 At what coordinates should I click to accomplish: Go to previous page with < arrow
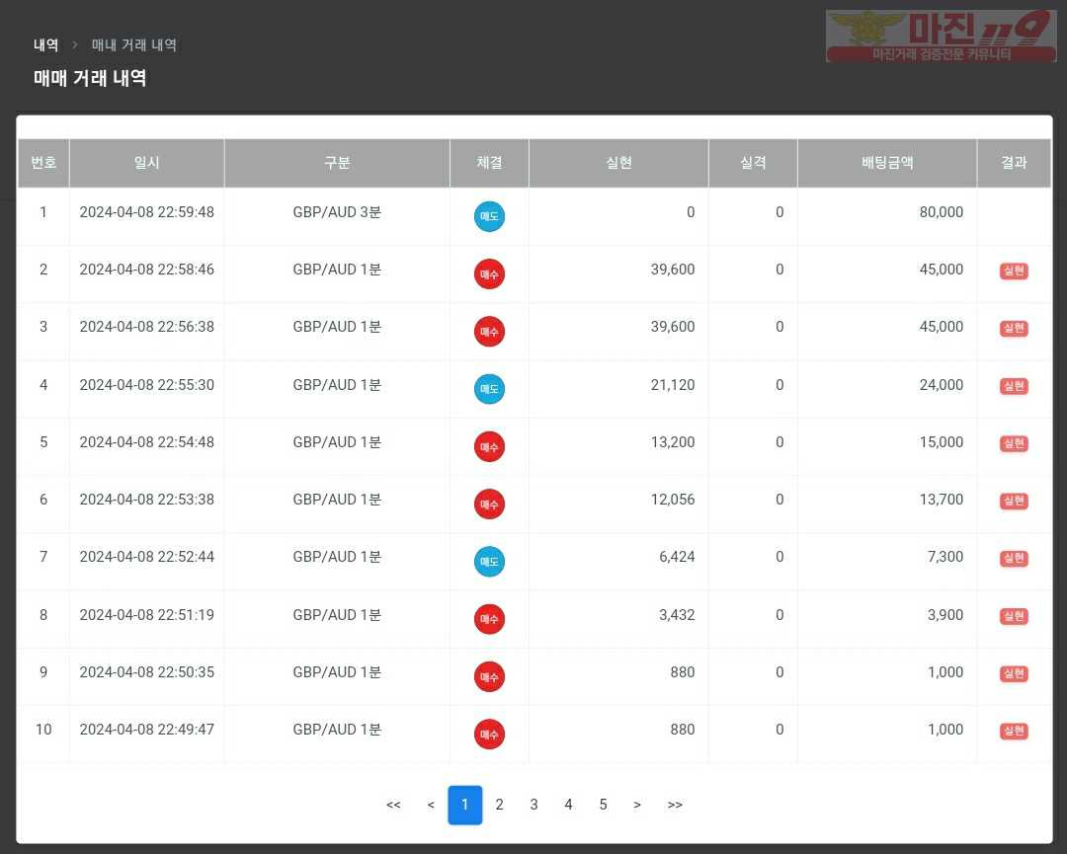tap(431, 805)
